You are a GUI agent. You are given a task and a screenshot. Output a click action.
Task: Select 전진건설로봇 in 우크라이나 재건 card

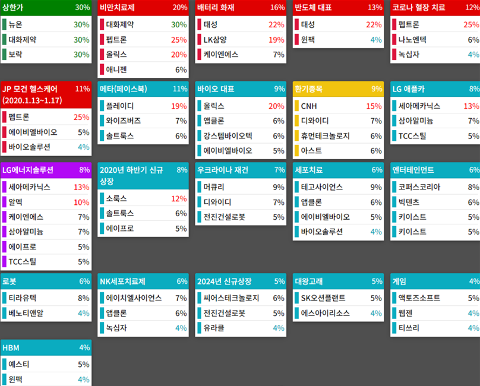tap(241, 217)
